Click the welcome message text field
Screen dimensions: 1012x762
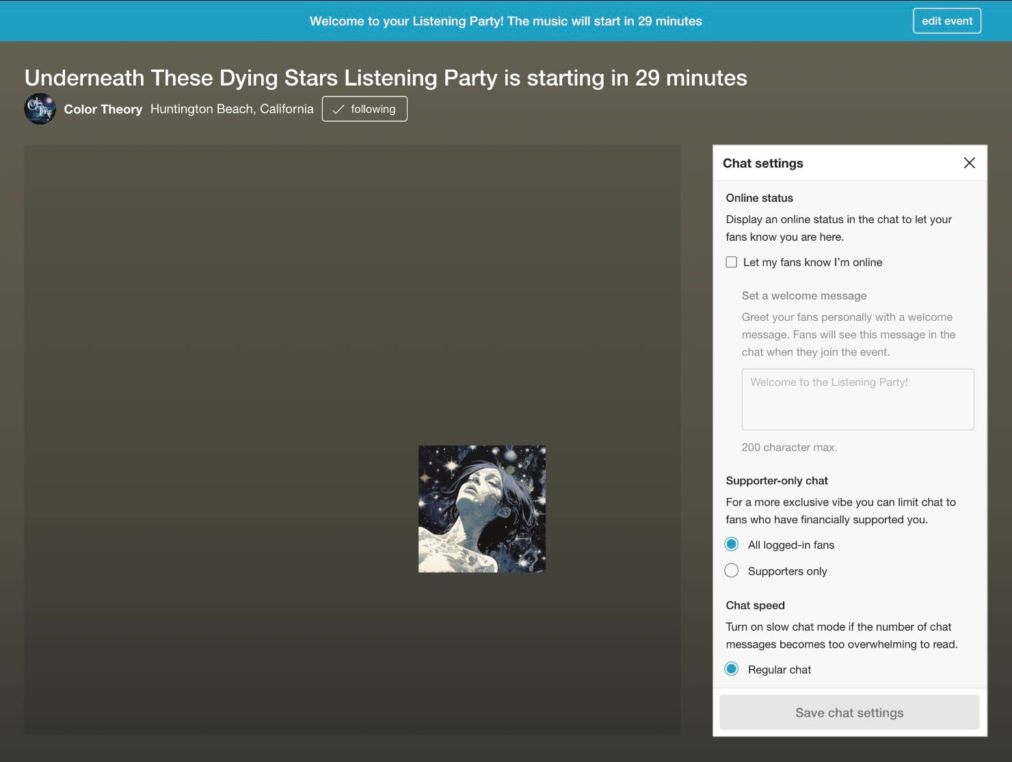coord(857,399)
